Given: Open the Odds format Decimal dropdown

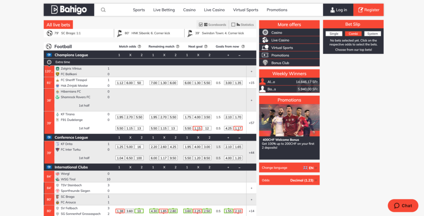Looking at the screenshot, I should click(x=289, y=180).
